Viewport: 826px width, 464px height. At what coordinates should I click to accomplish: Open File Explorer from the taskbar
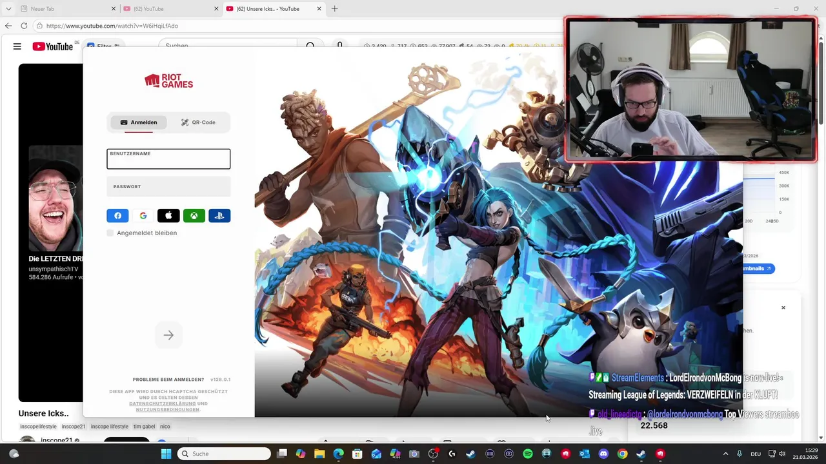click(x=319, y=454)
